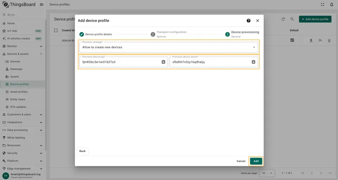Go to first page of table
338x180 pixels.
pos(303,173)
